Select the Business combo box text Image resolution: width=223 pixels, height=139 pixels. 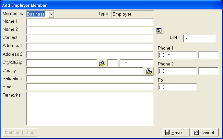[36, 14]
